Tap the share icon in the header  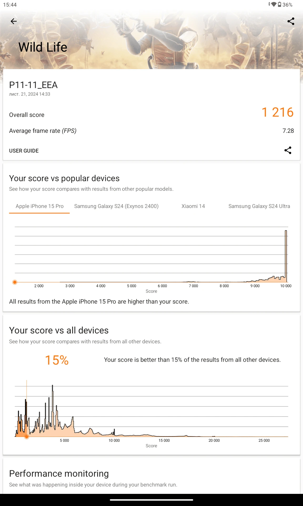(291, 21)
